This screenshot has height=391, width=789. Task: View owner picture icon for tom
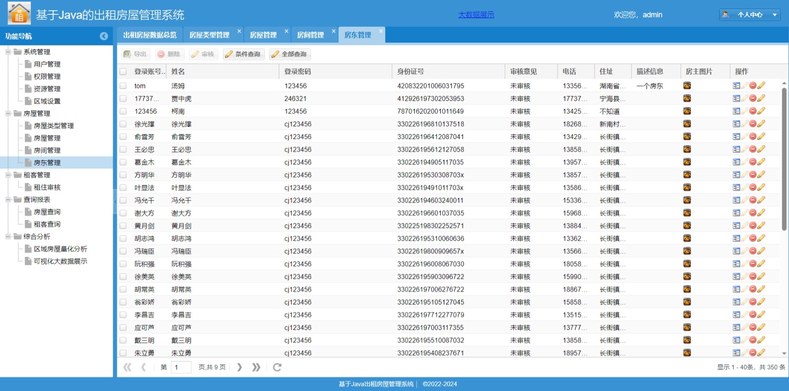coord(687,85)
